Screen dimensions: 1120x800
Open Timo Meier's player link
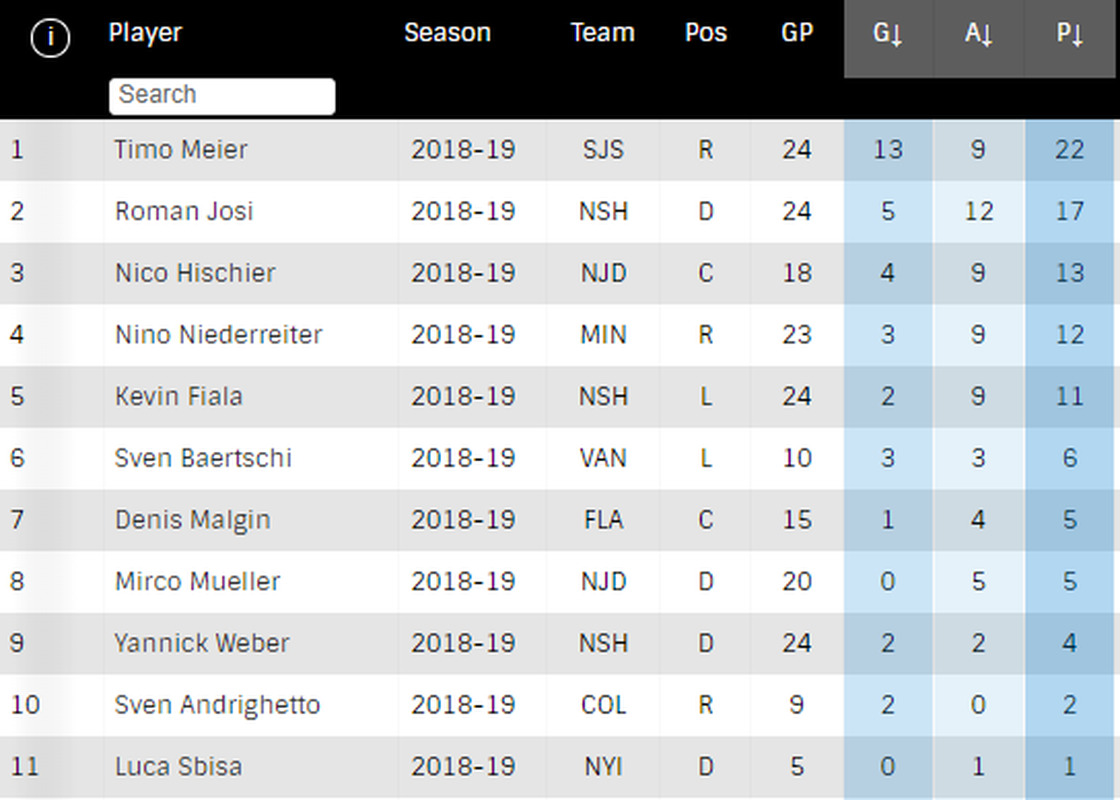pyautogui.click(x=181, y=150)
